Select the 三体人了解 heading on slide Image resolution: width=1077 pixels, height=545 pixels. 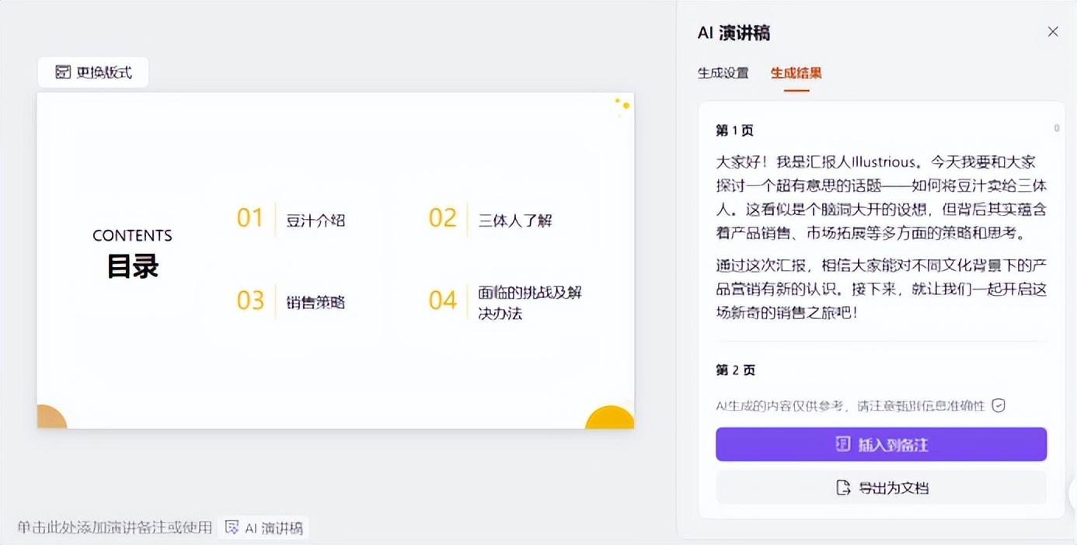point(514,220)
